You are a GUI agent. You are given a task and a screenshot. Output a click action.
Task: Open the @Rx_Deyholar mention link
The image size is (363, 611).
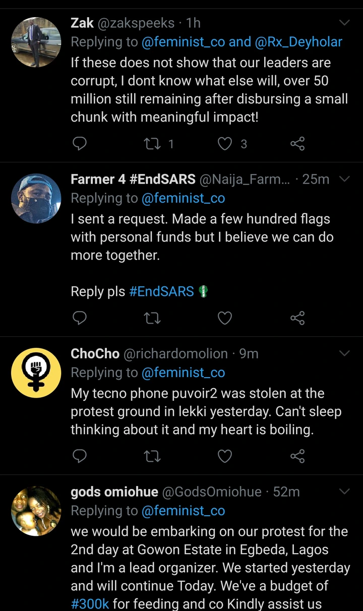299,42
